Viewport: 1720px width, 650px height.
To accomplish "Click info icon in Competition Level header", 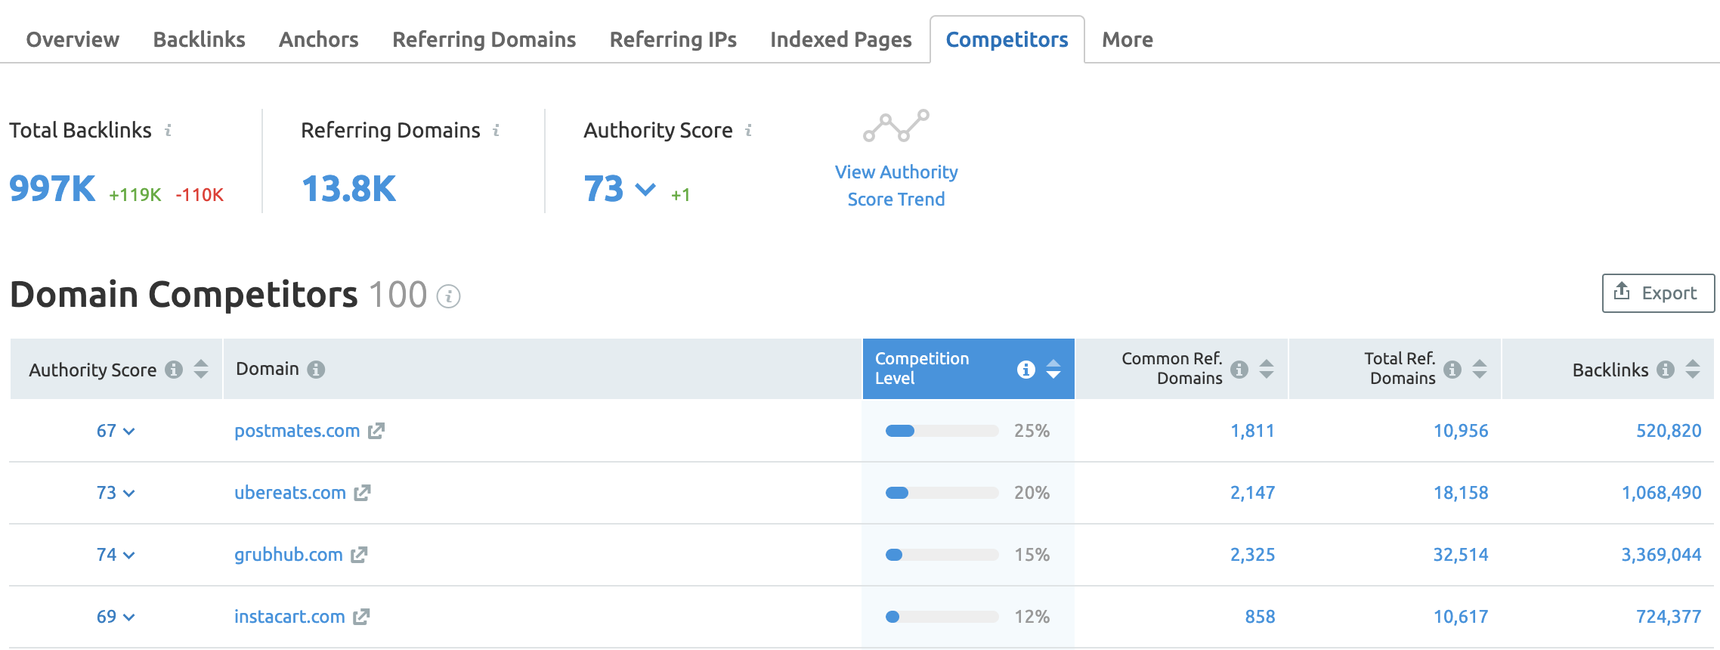I will (x=1026, y=369).
